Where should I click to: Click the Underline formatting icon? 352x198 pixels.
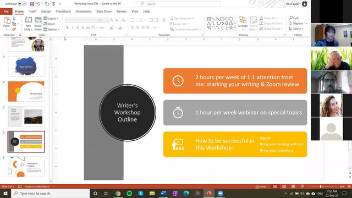78,28
